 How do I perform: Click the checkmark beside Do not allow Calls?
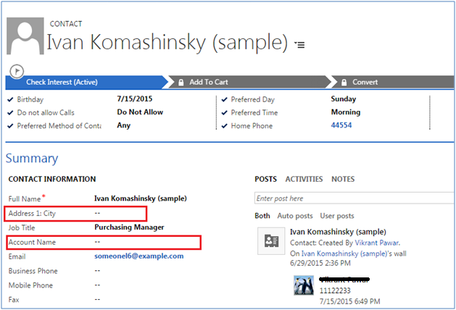pos(10,112)
